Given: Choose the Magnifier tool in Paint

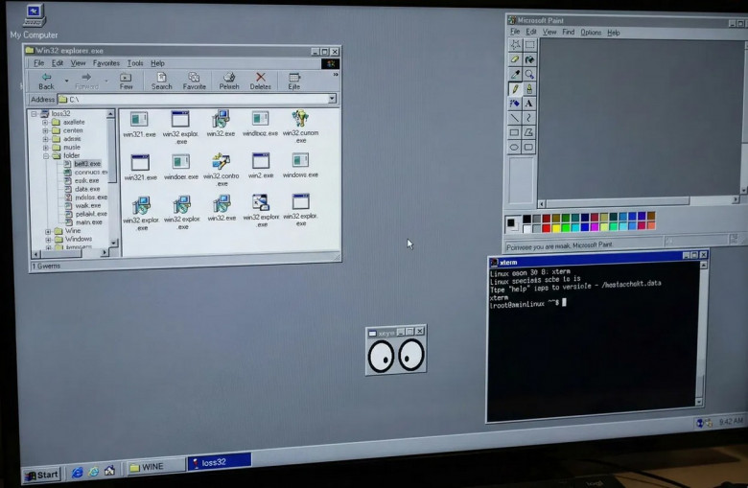Looking at the screenshot, I should click(x=528, y=74).
